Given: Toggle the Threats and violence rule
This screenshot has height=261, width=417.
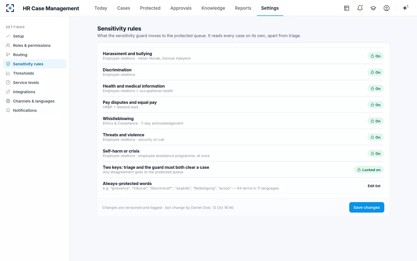Looking at the screenshot, I should (376, 137).
